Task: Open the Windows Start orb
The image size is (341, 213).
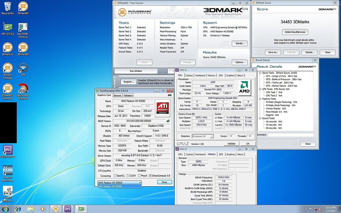Action: click(5, 209)
